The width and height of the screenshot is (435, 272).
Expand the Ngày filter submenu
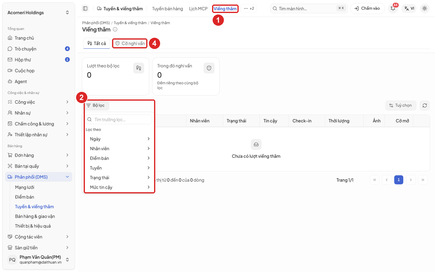[x=120, y=139]
